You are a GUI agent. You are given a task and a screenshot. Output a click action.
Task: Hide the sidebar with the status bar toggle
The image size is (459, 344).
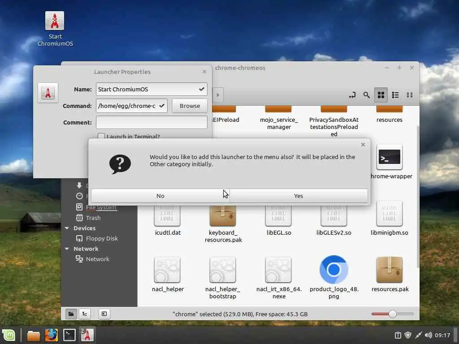[x=104, y=314]
